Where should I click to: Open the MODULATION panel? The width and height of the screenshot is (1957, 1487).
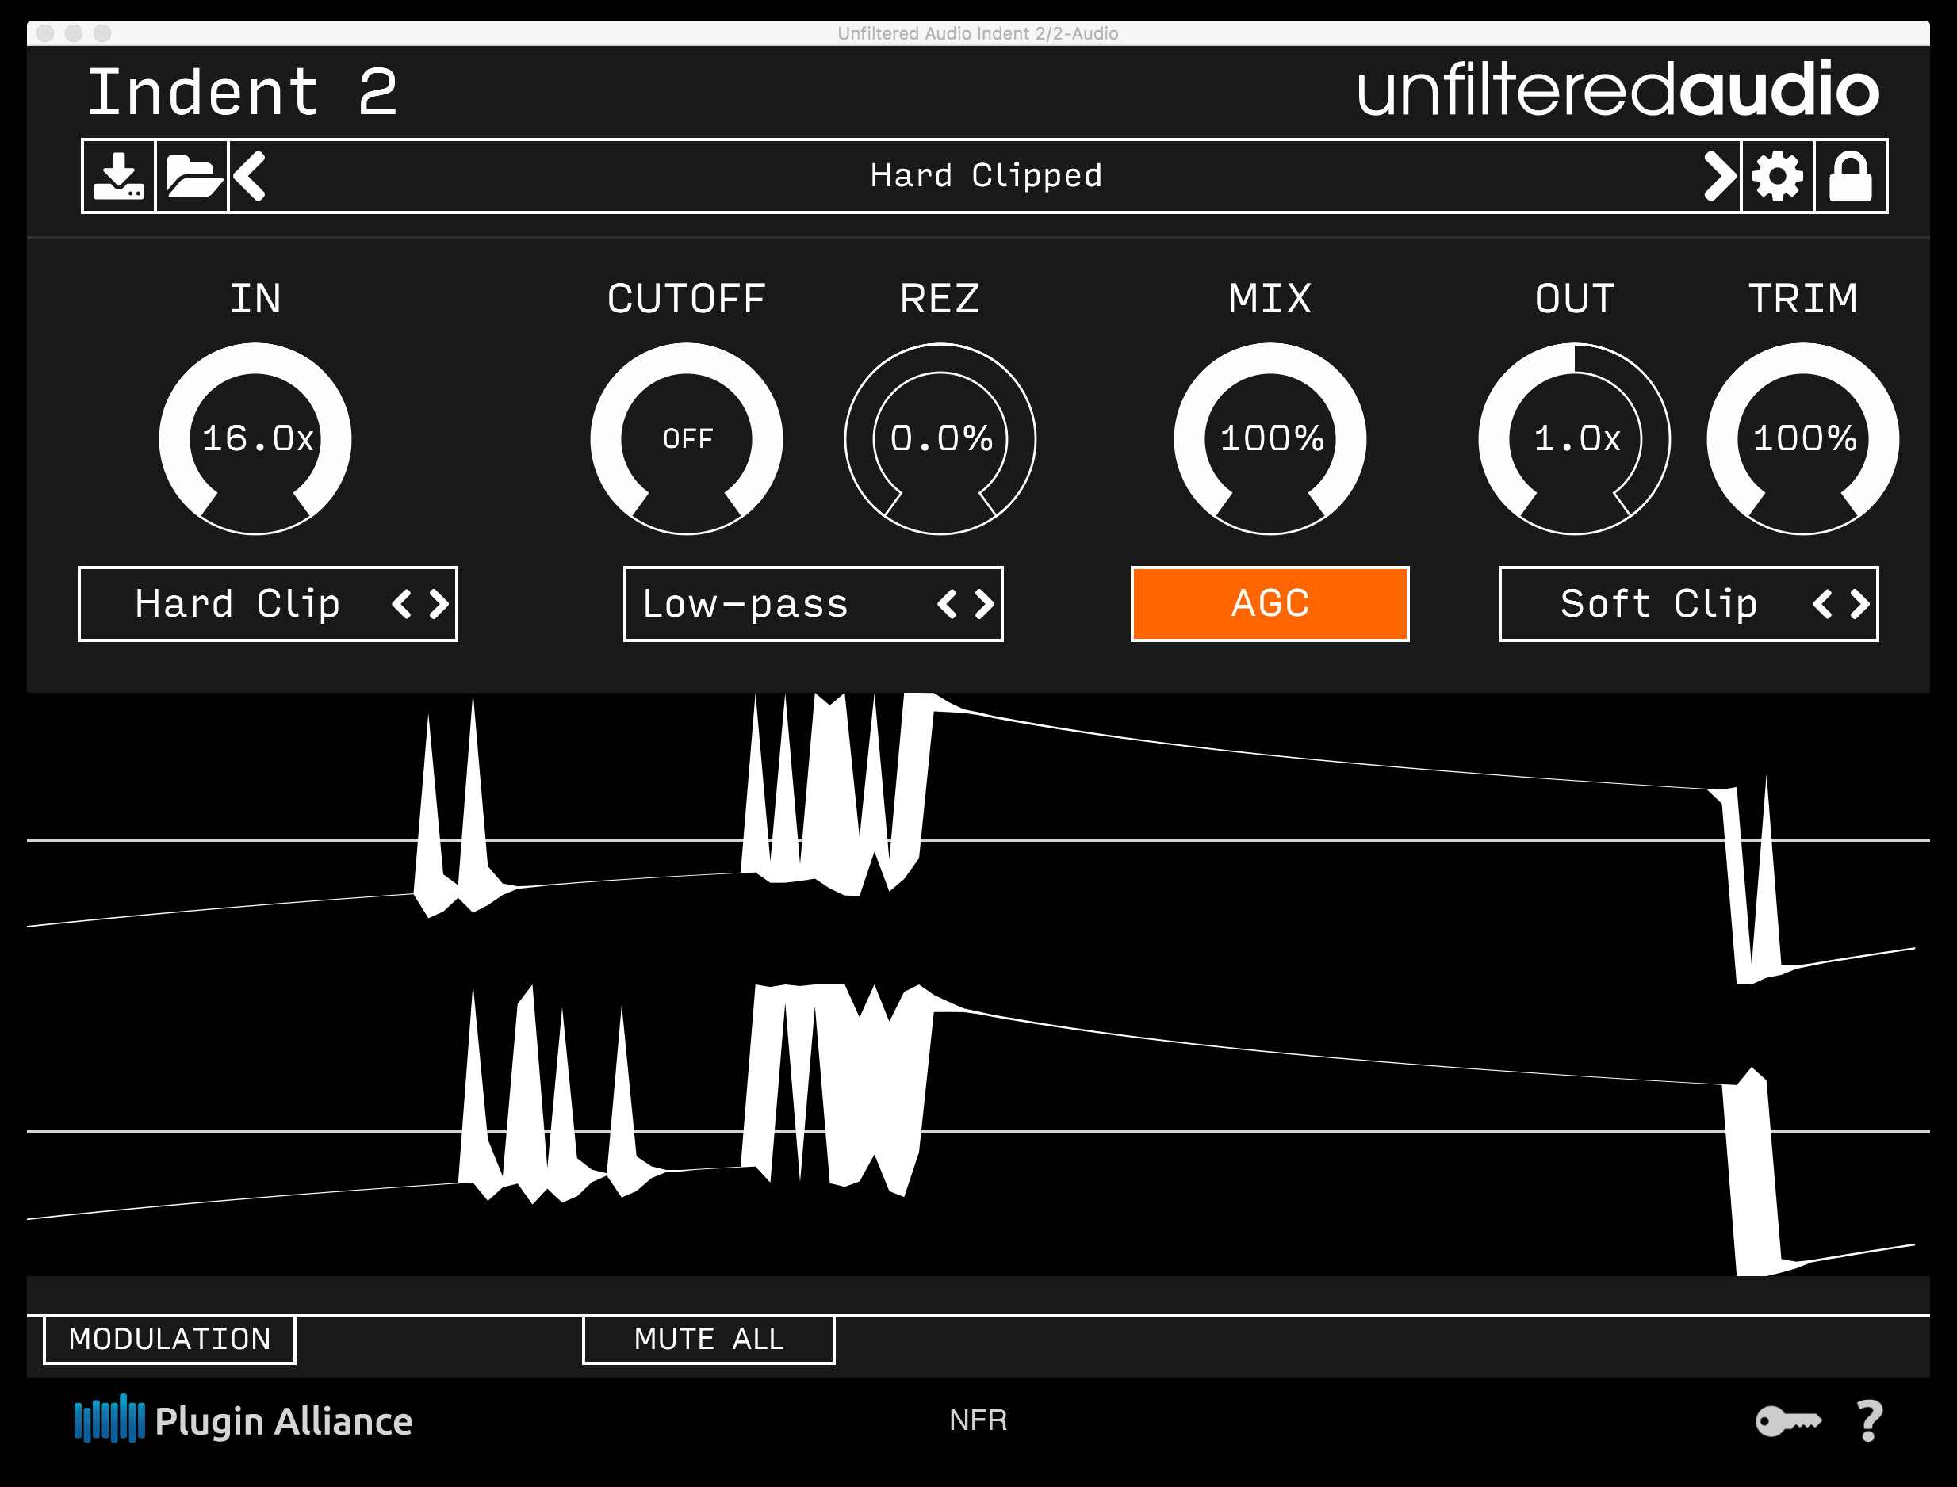[169, 1340]
